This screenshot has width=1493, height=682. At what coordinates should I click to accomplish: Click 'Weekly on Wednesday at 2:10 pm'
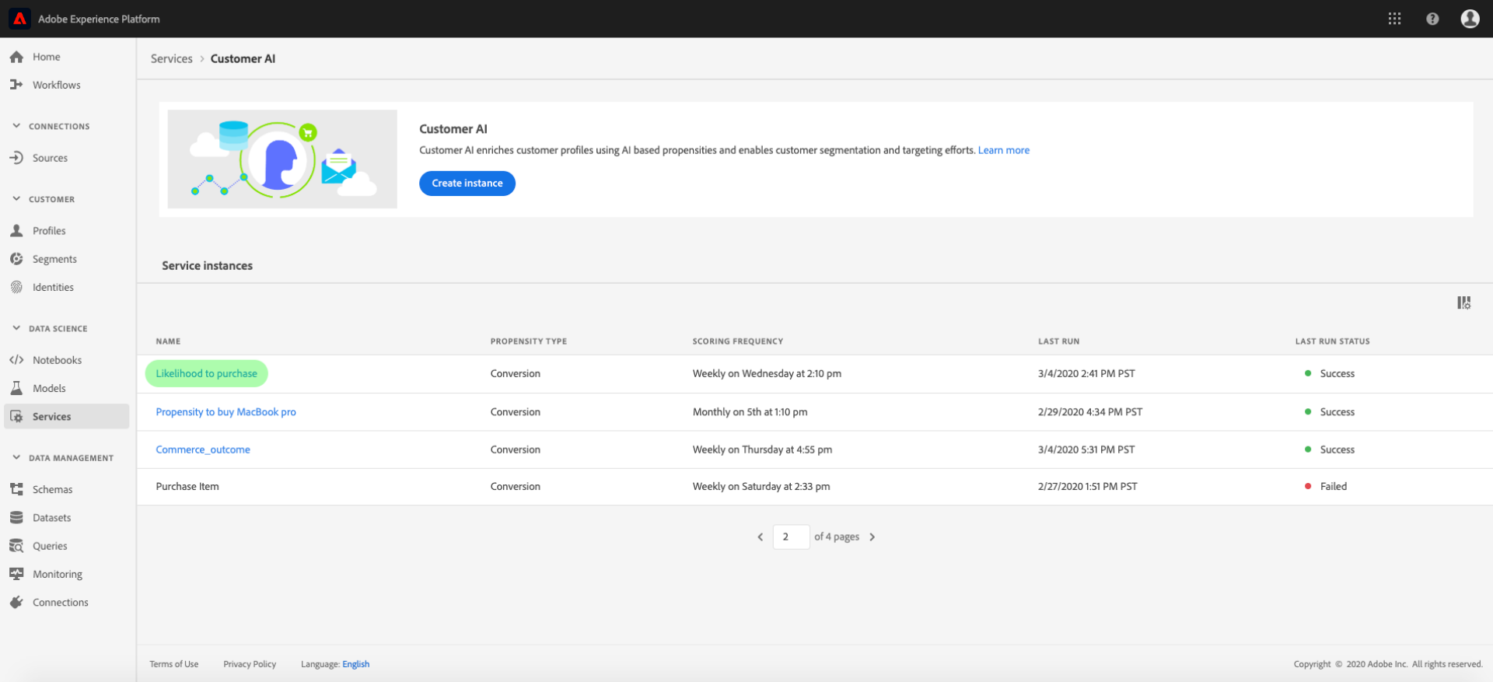tap(767, 374)
